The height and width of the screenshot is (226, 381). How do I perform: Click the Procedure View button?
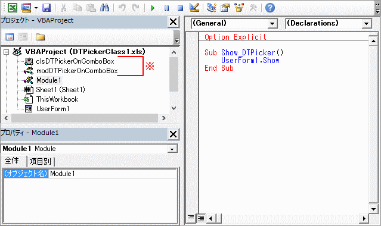pyautogui.click(x=191, y=218)
